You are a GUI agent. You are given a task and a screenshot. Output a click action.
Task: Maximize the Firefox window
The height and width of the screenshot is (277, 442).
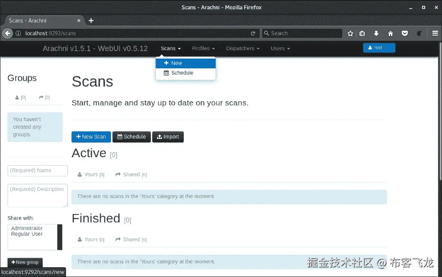[423, 8]
